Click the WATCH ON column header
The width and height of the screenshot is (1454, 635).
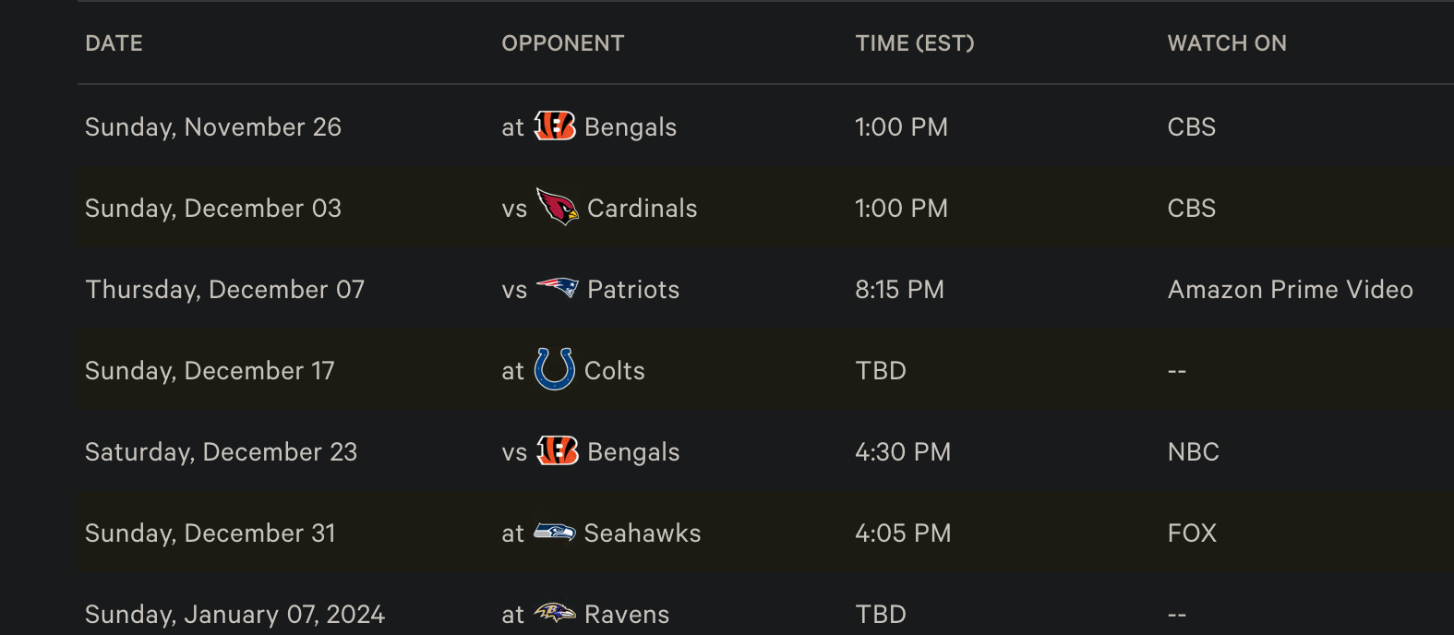[1227, 43]
